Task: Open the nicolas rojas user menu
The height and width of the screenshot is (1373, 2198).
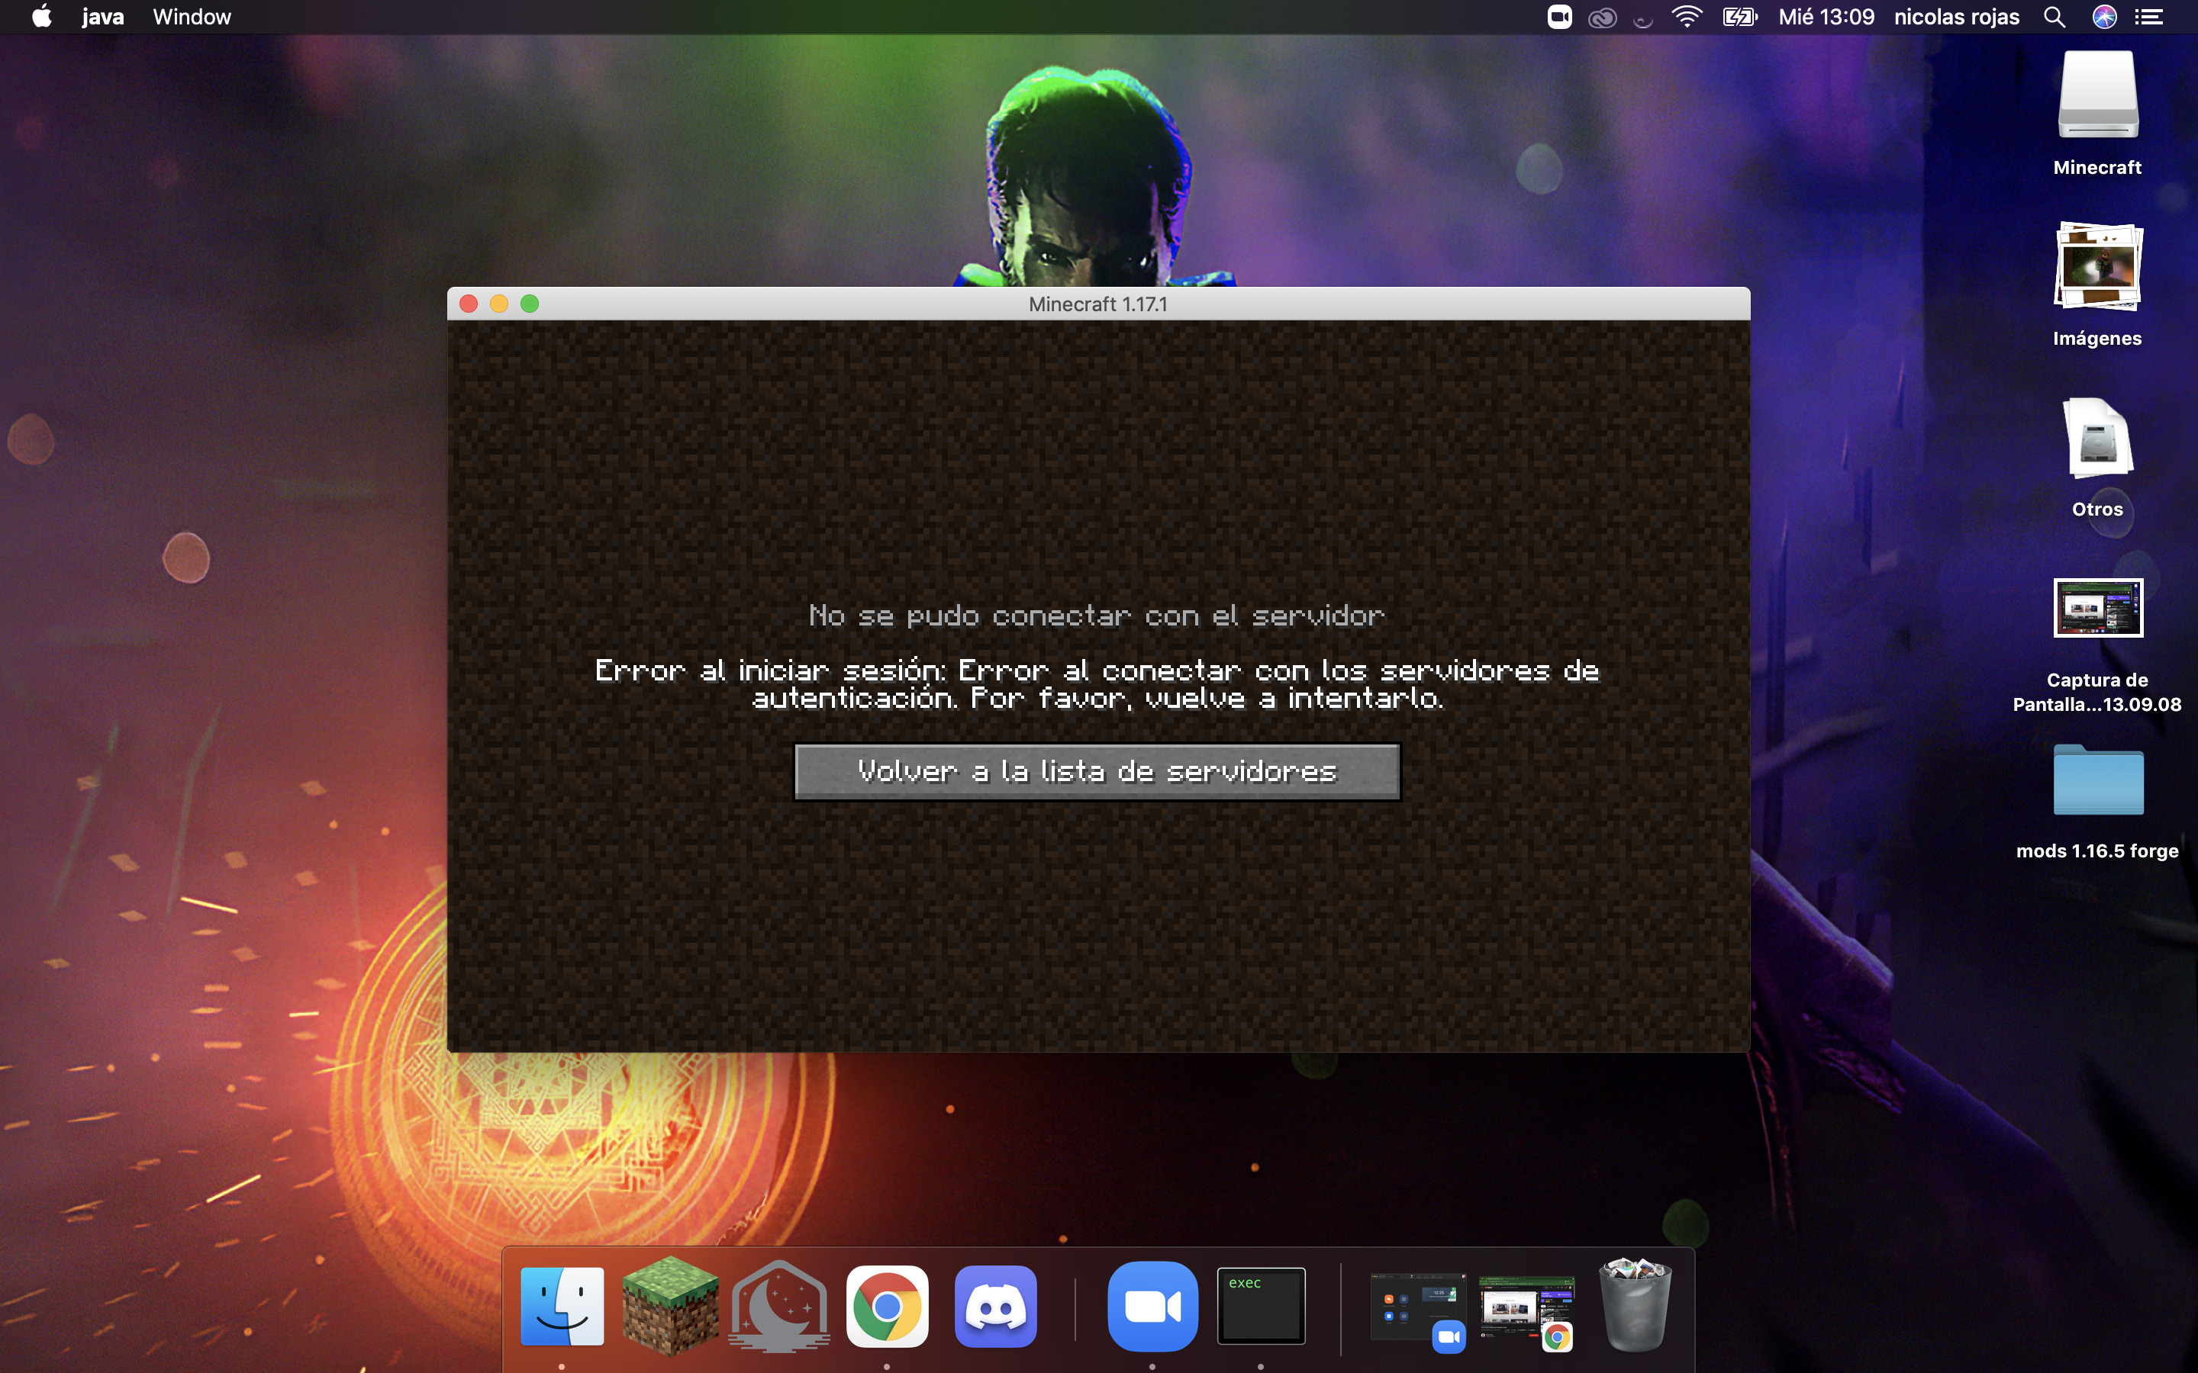Action: tap(1955, 18)
